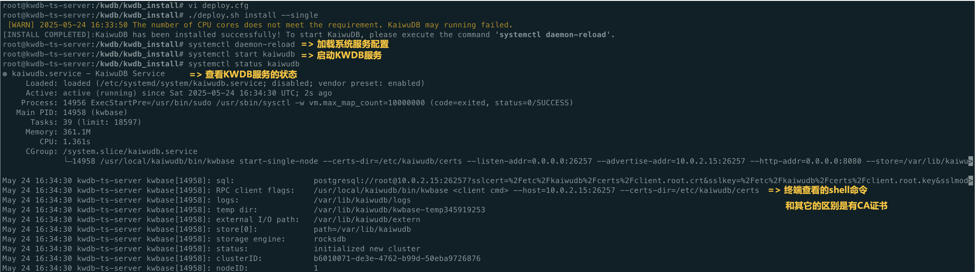975x272 pixels.
Task: Click the [WARN] tag on the CPU warning line
Action: [21, 25]
